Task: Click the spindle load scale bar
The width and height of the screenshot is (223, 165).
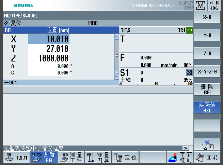Action: 156,84
